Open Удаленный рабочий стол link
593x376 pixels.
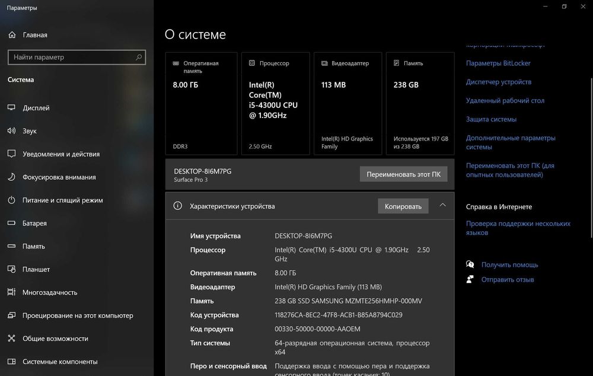point(505,101)
